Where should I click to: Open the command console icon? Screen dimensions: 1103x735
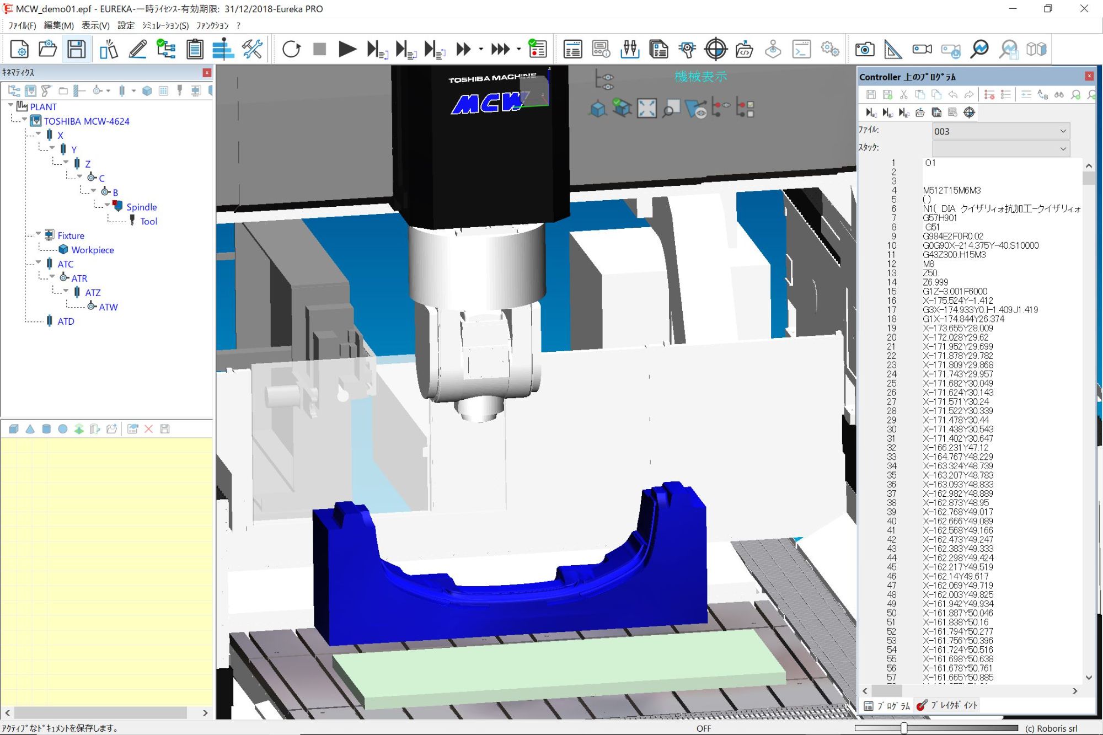[801, 49]
